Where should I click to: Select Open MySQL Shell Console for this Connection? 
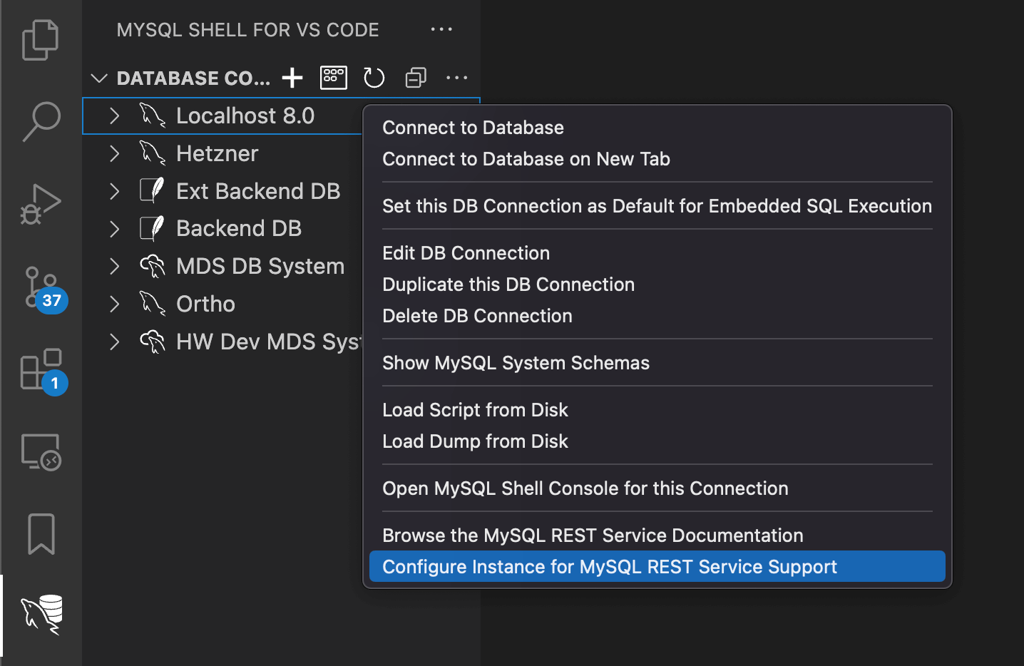(x=585, y=488)
